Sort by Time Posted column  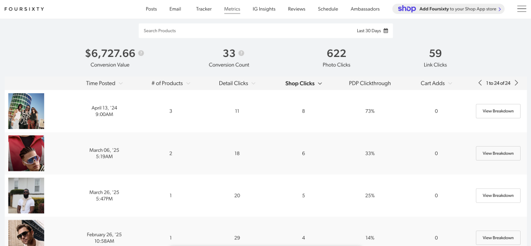[104, 83]
